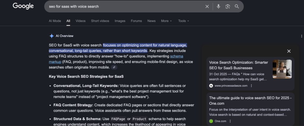Switch to the Videos tab

click(80, 21)
